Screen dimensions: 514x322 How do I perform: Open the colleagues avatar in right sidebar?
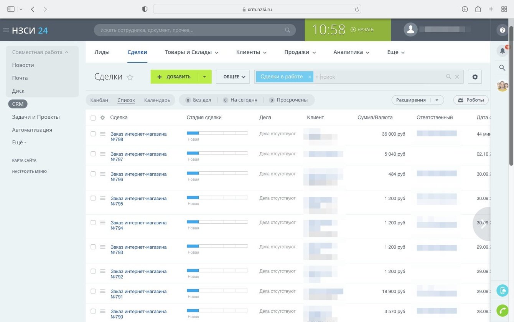[x=502, y=86]
